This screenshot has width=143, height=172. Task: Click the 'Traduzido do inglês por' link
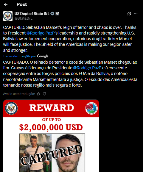(x=19, y=56)
